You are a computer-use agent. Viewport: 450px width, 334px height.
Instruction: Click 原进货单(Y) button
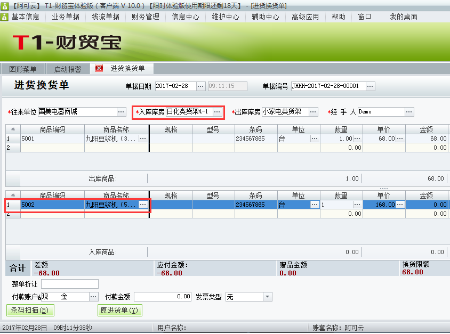pos(119,310)
